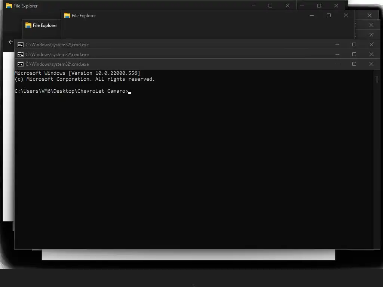Viewport: 383px width, 287px height.
Task: Maximize the rearmost cmd.exe window
Action: pyautogui.click(x=354, y=44)
